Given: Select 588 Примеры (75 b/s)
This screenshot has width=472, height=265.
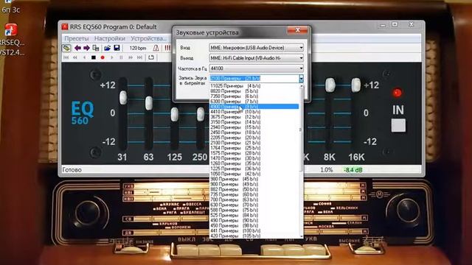Looking at the screenshot, I should [x=254, y=211].
